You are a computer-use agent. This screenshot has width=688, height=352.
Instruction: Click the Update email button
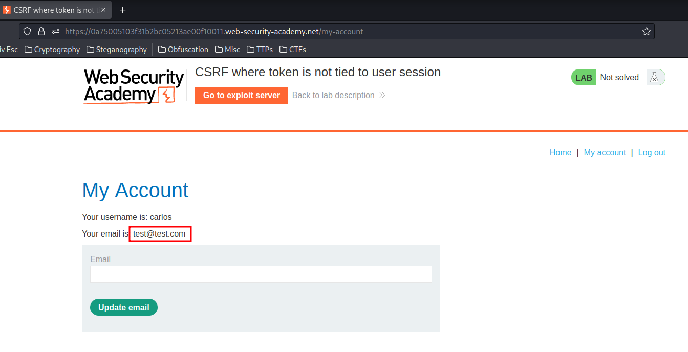pos(124,307)
